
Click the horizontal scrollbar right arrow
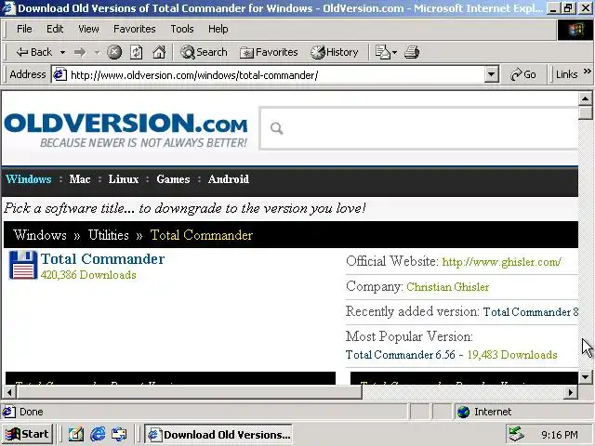pos(570,392)
